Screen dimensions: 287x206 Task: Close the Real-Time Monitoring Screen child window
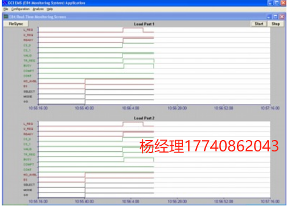click(282, 17)
